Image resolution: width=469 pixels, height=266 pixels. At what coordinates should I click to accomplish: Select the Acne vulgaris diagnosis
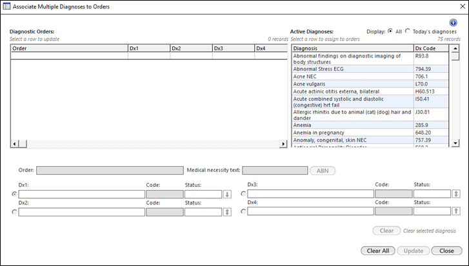point(370,84)
